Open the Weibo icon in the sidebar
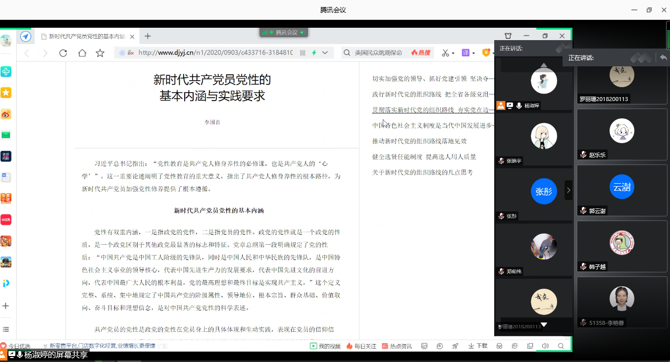Viewport: 670px width, 362px height. [x=6, y=114]
